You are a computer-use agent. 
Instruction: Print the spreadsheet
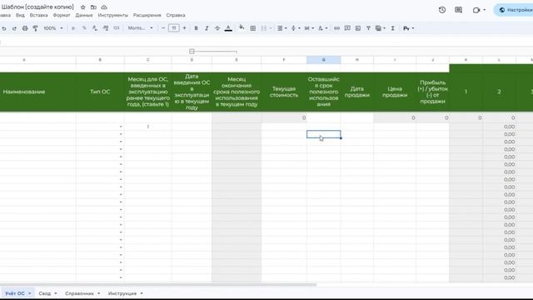[25, 28]
